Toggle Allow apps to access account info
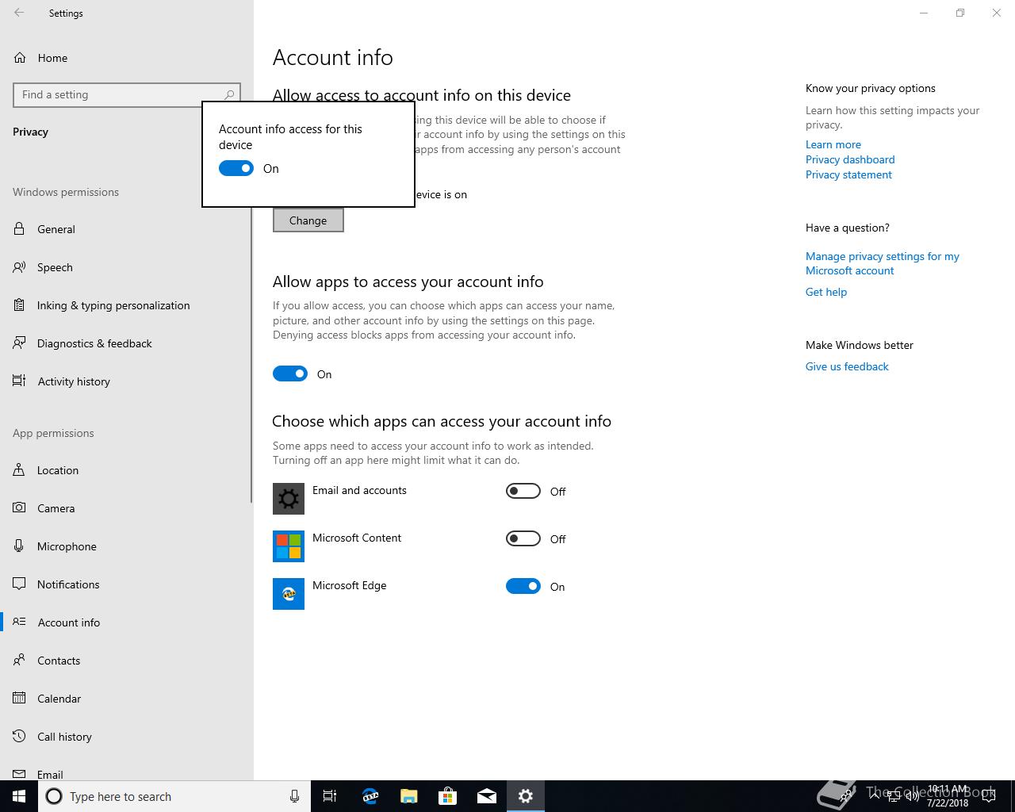This screenshot has width=1015, height=812. pyautogui.click(x=290, y=373)
